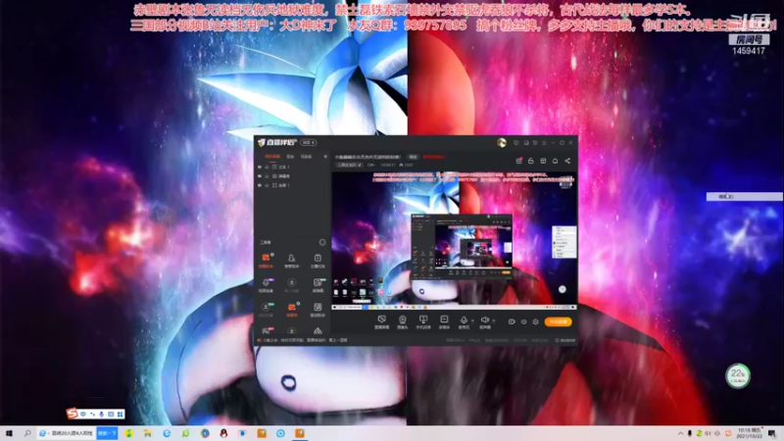Image resolution: width=784 pixels, height=441 pixels.
Task: Toggle the preview eye icon beside the gear
Action: point(523,322)
